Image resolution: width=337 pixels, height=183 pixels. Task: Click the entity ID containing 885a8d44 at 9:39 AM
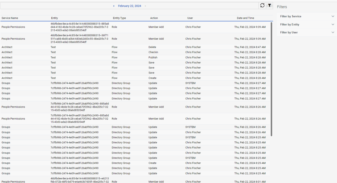click(80, 27)
